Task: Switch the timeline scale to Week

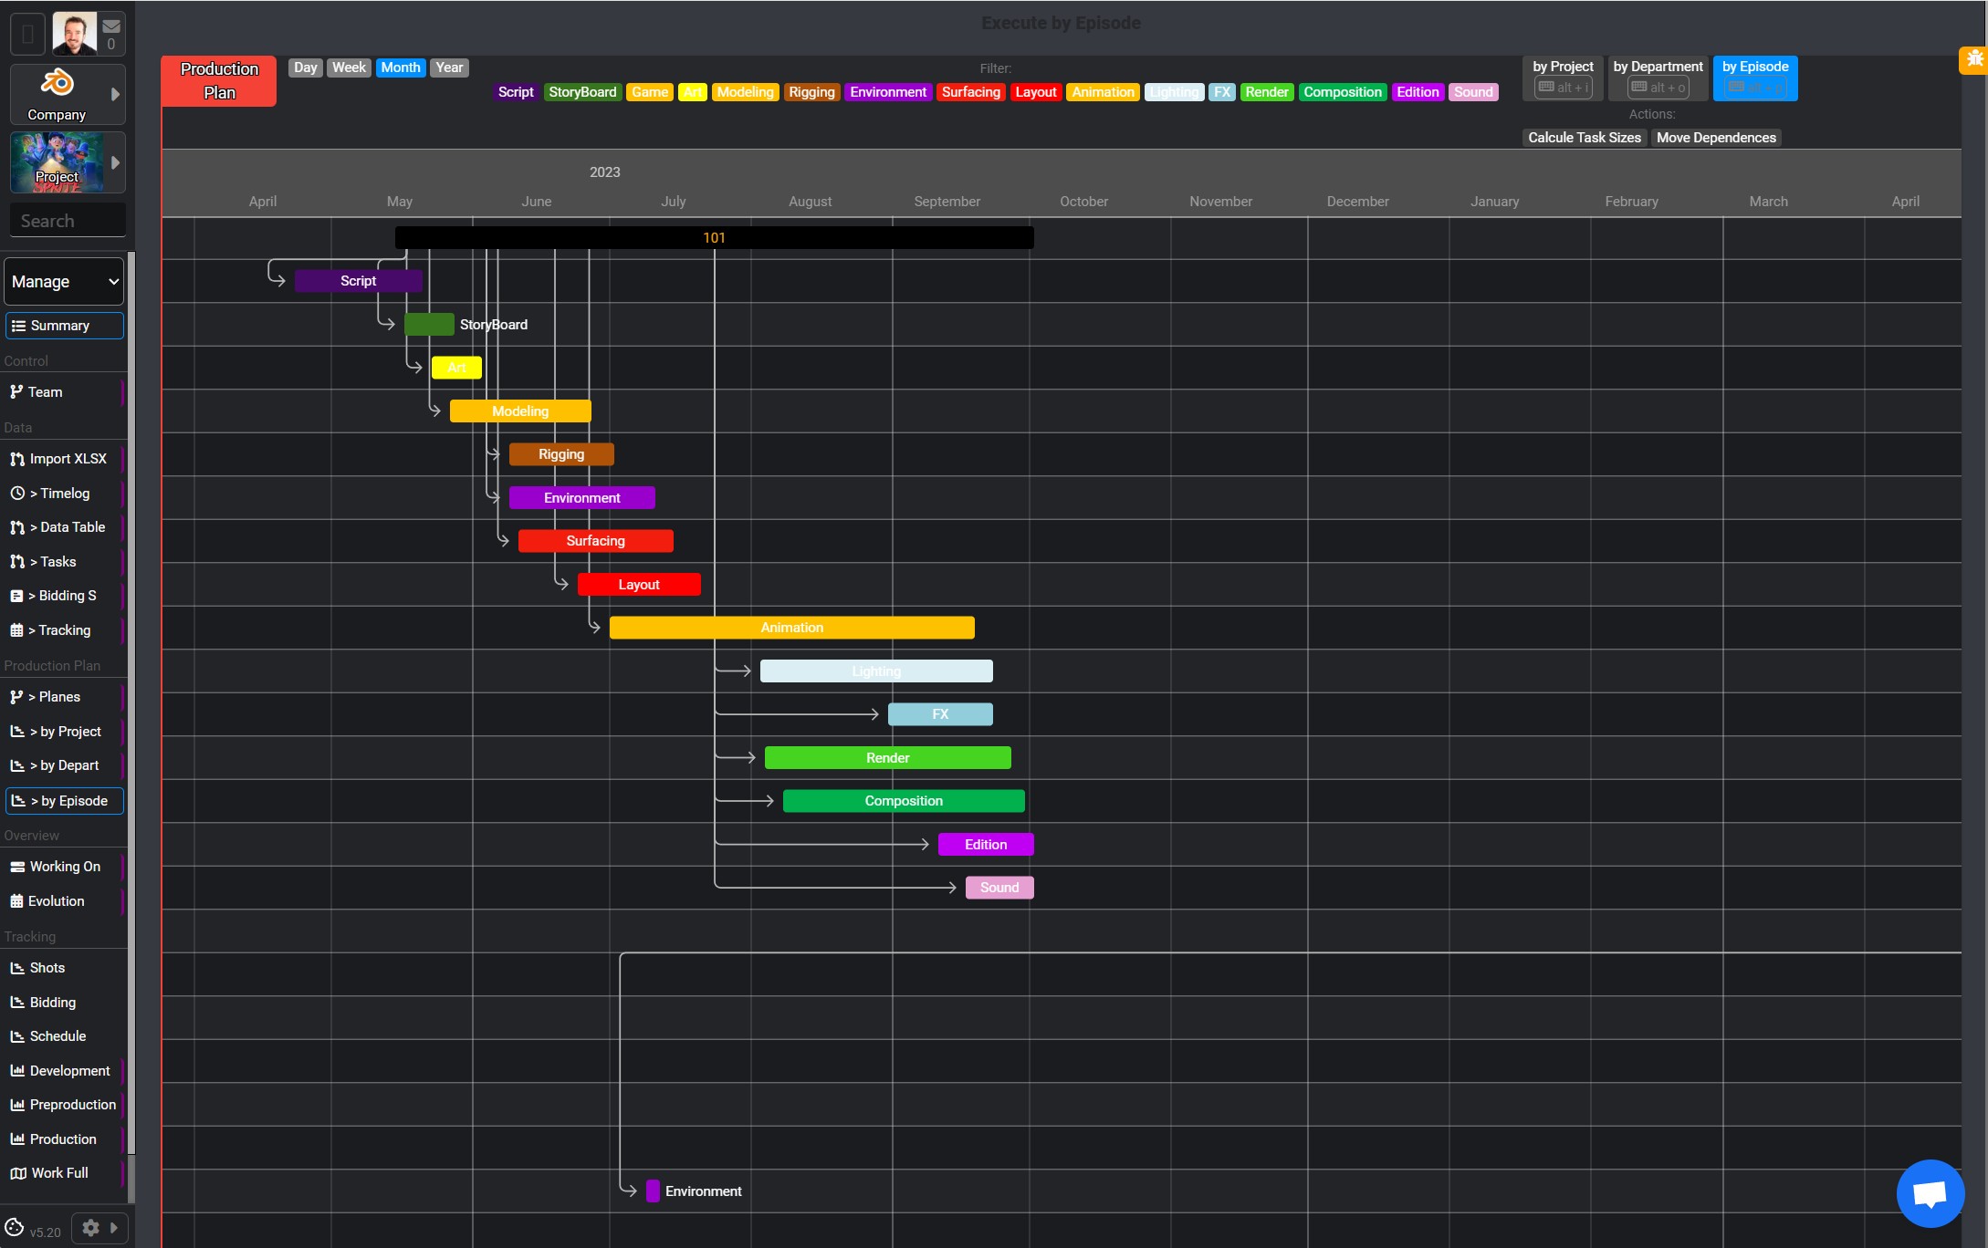Action: 349,68
